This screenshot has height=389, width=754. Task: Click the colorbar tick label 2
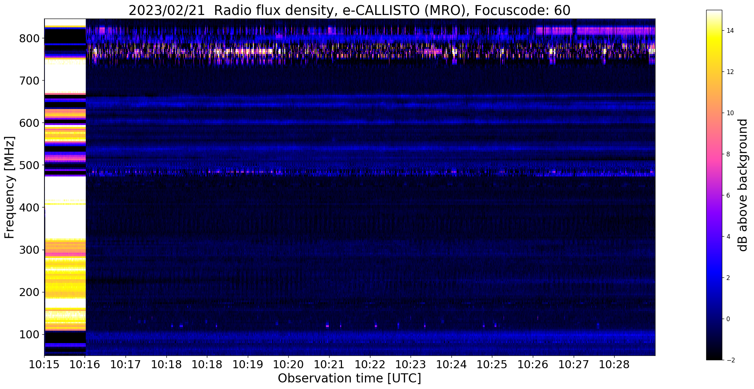point(728,278)
